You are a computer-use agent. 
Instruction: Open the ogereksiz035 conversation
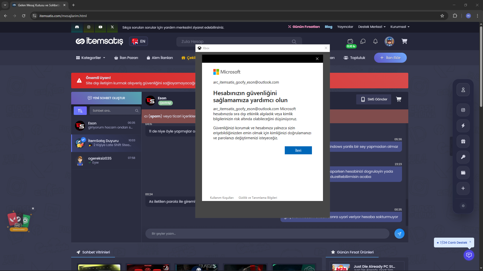click(106, 161)
